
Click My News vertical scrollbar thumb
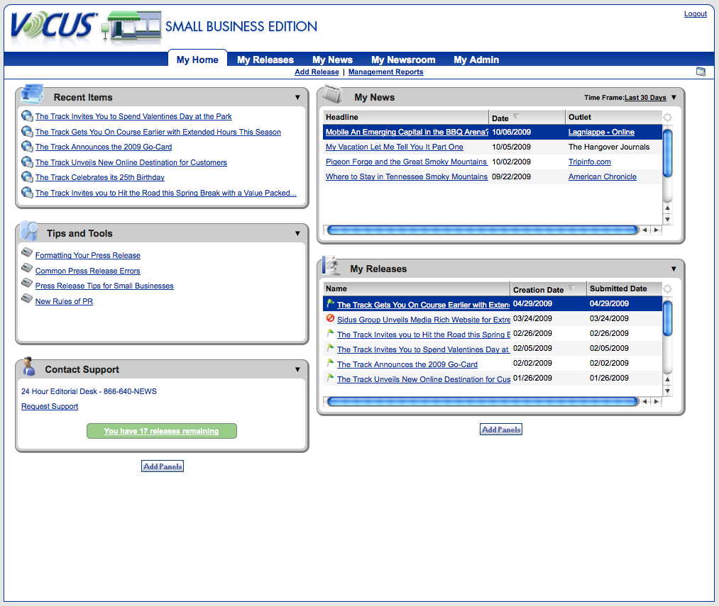[x=668, y=153]
